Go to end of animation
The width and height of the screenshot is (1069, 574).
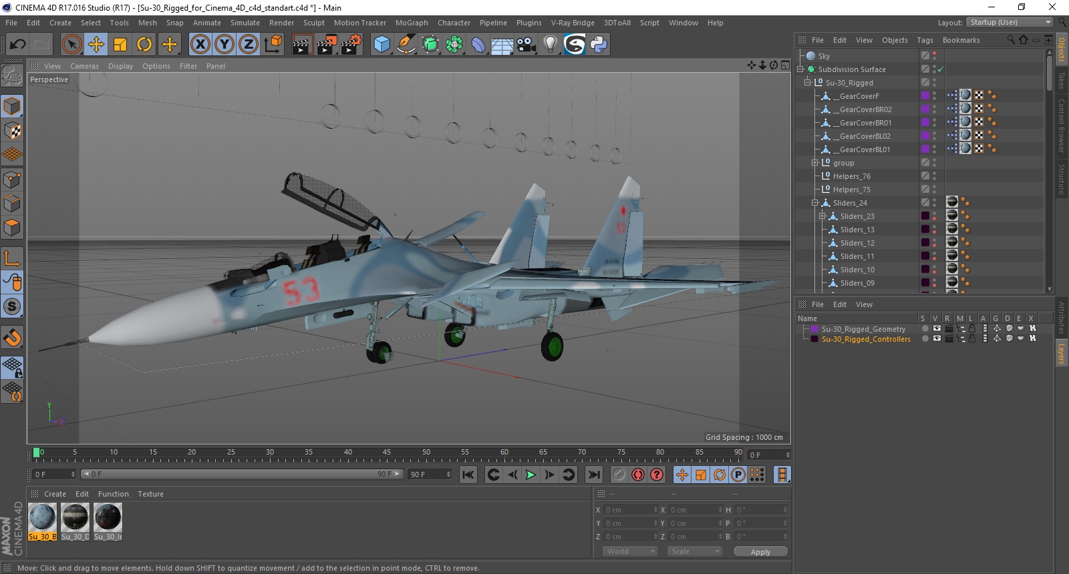[x=593, y=475]
